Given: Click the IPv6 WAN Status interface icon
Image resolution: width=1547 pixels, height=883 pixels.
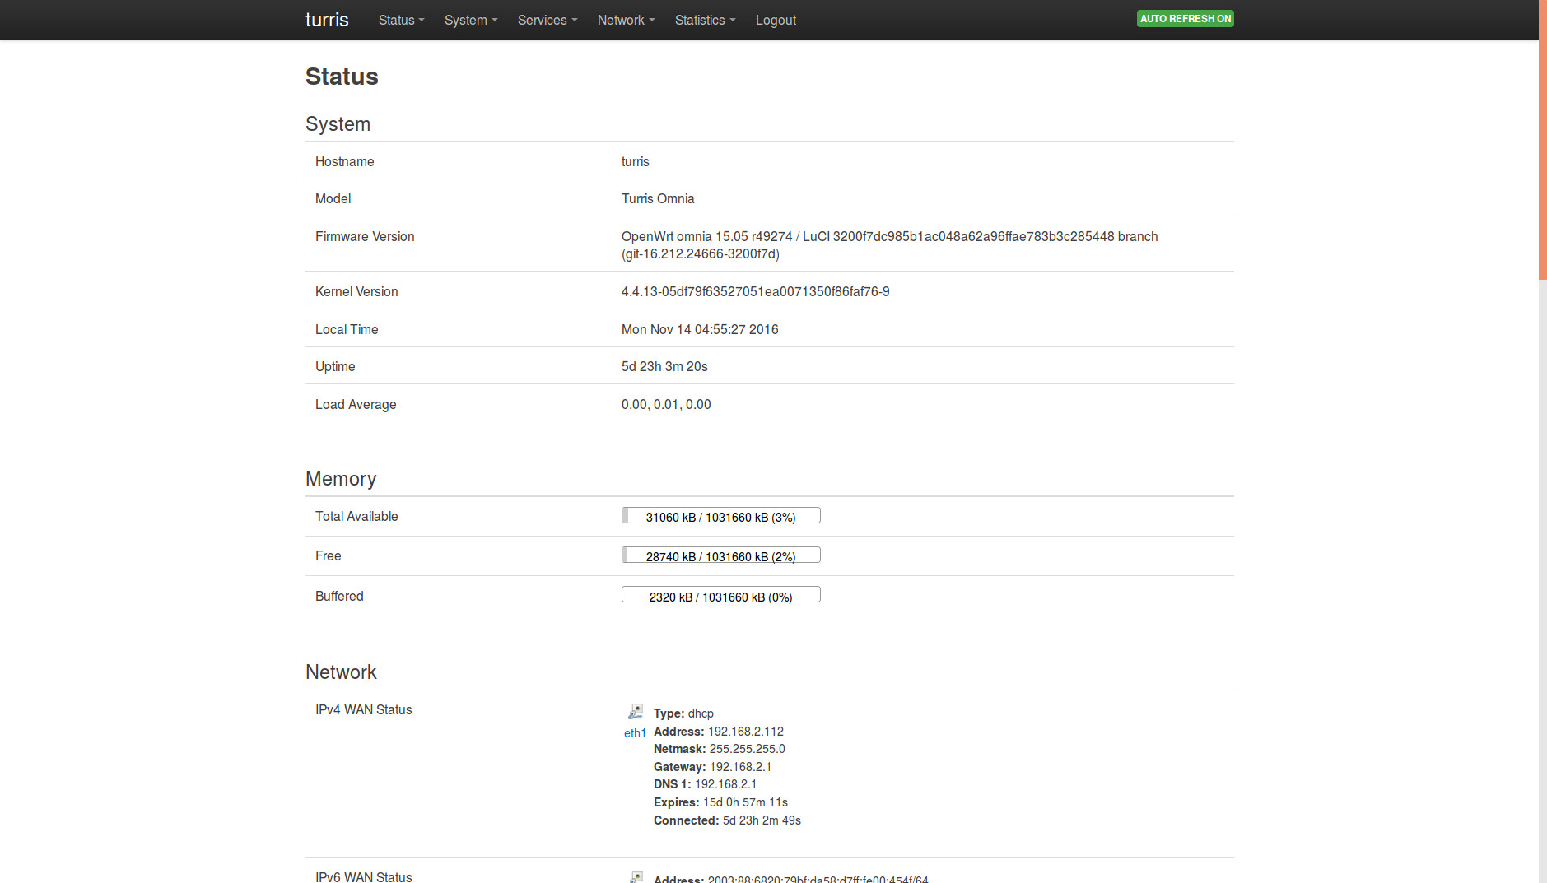Looking at the screenshot, I should click(635, 876).
